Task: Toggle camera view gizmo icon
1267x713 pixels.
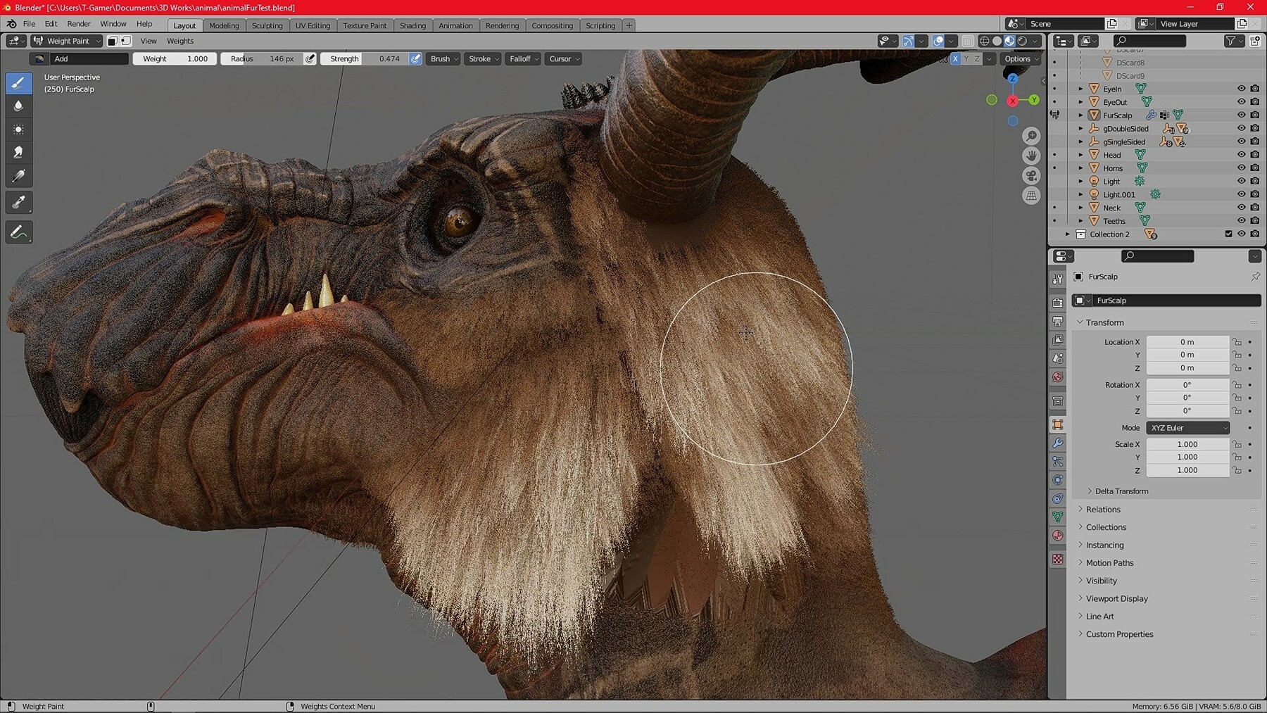Action: (x=1031, y=176)
